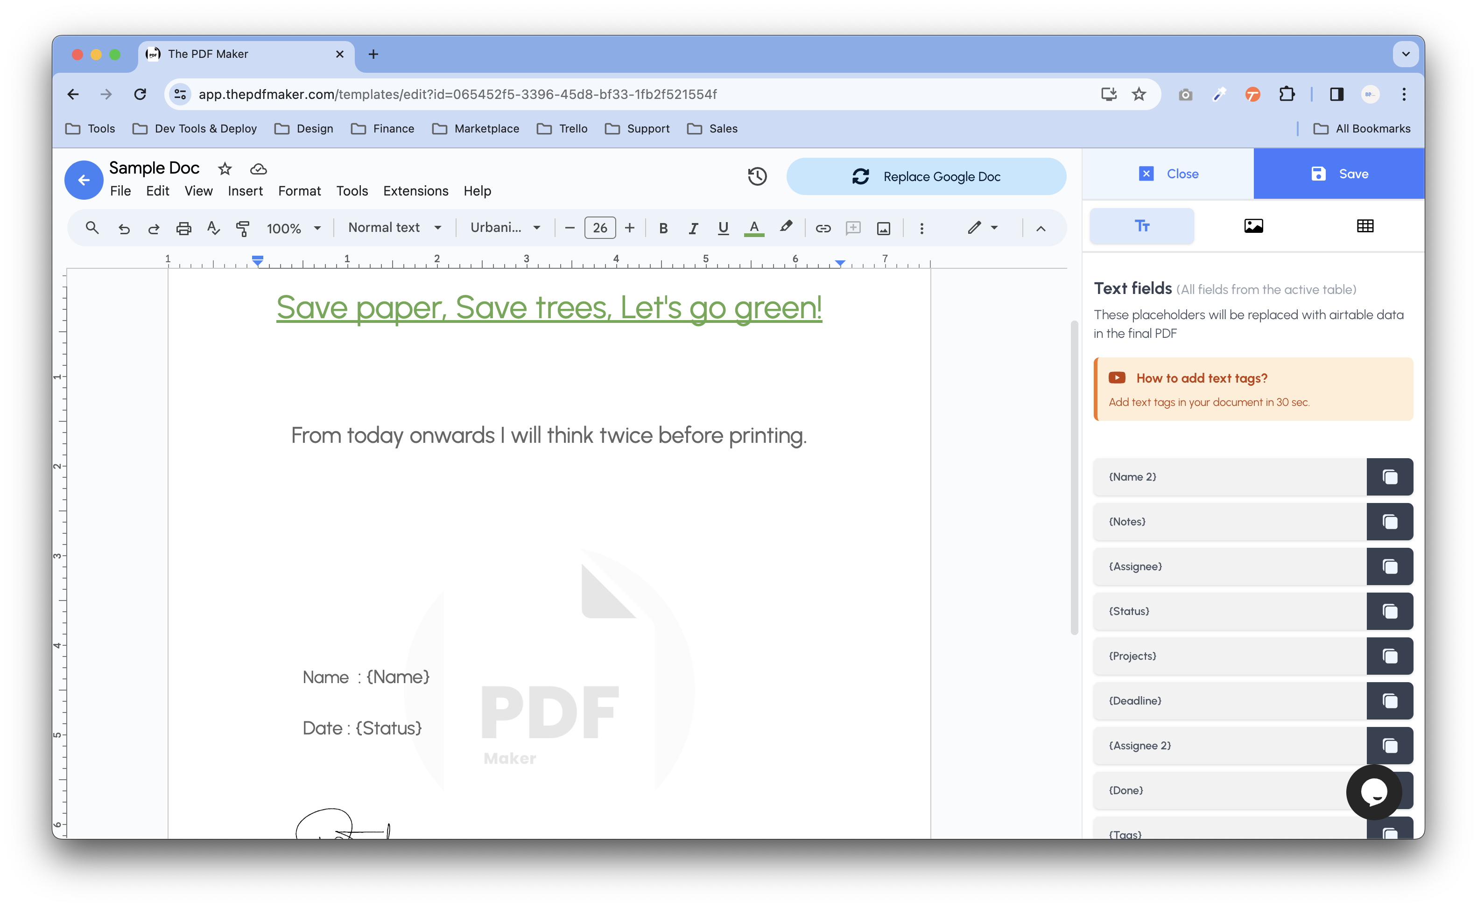Open the table fields panel
This screenshot has height=908, width=1477.
(x=1365, y=226)
